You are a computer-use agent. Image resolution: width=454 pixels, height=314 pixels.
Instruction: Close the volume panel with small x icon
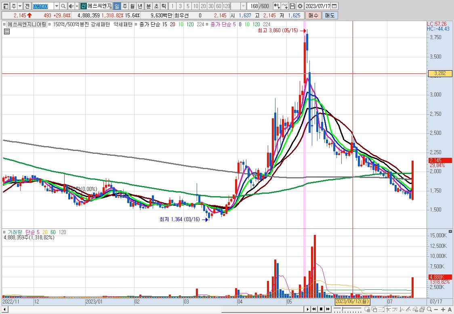[450, 232]
